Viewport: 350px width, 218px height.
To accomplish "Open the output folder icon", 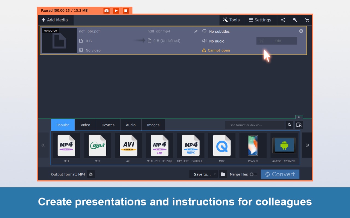I will (223, 174).
